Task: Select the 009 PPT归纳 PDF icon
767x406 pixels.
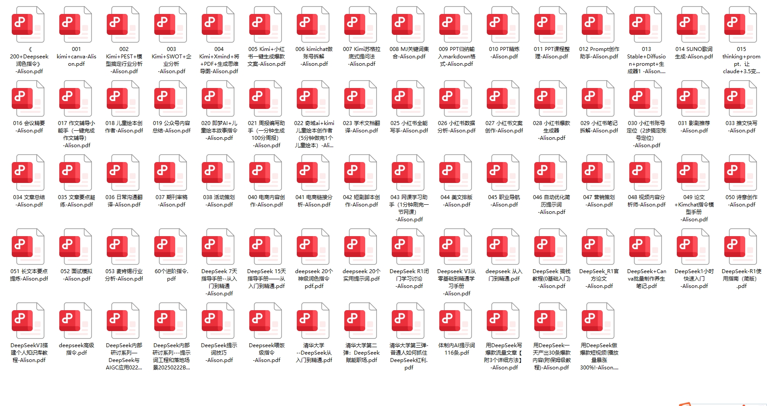Action: pos(455,24)
